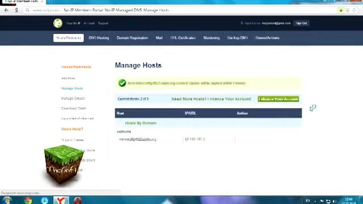Click Manage Hosts in the sidebar
363x204 pixels.
pyautogui.click(x=72, y=88)
